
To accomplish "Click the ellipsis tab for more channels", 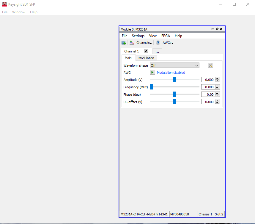I will [x=157, y=51].
